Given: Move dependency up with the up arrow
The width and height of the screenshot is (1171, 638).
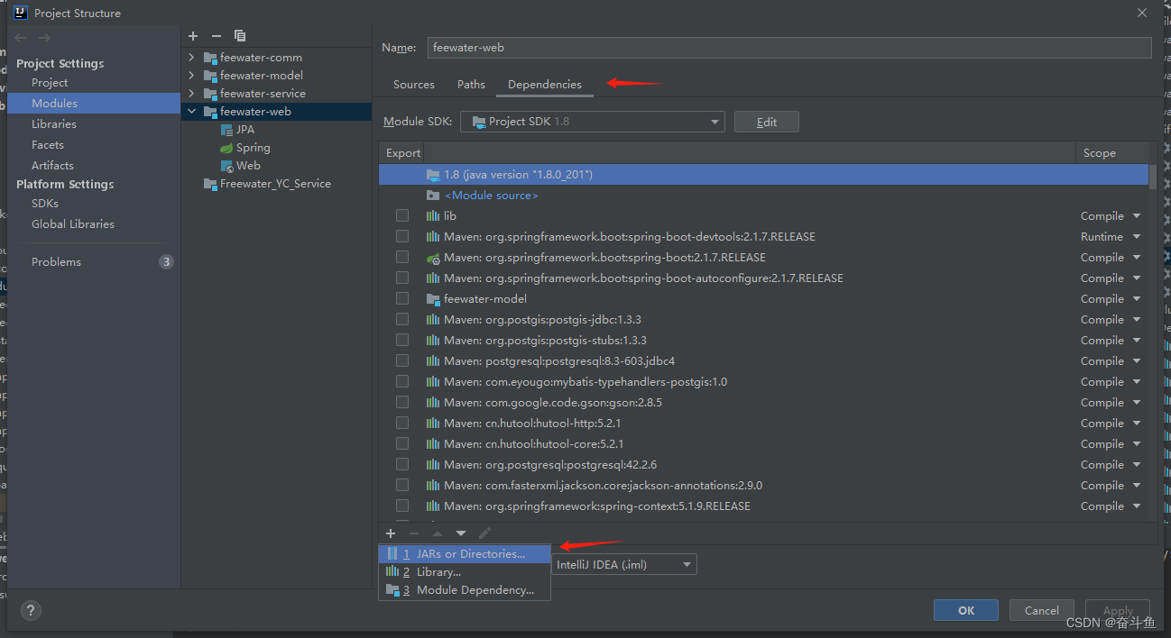Looking at the screenshot, I should [x=438, y=533].
